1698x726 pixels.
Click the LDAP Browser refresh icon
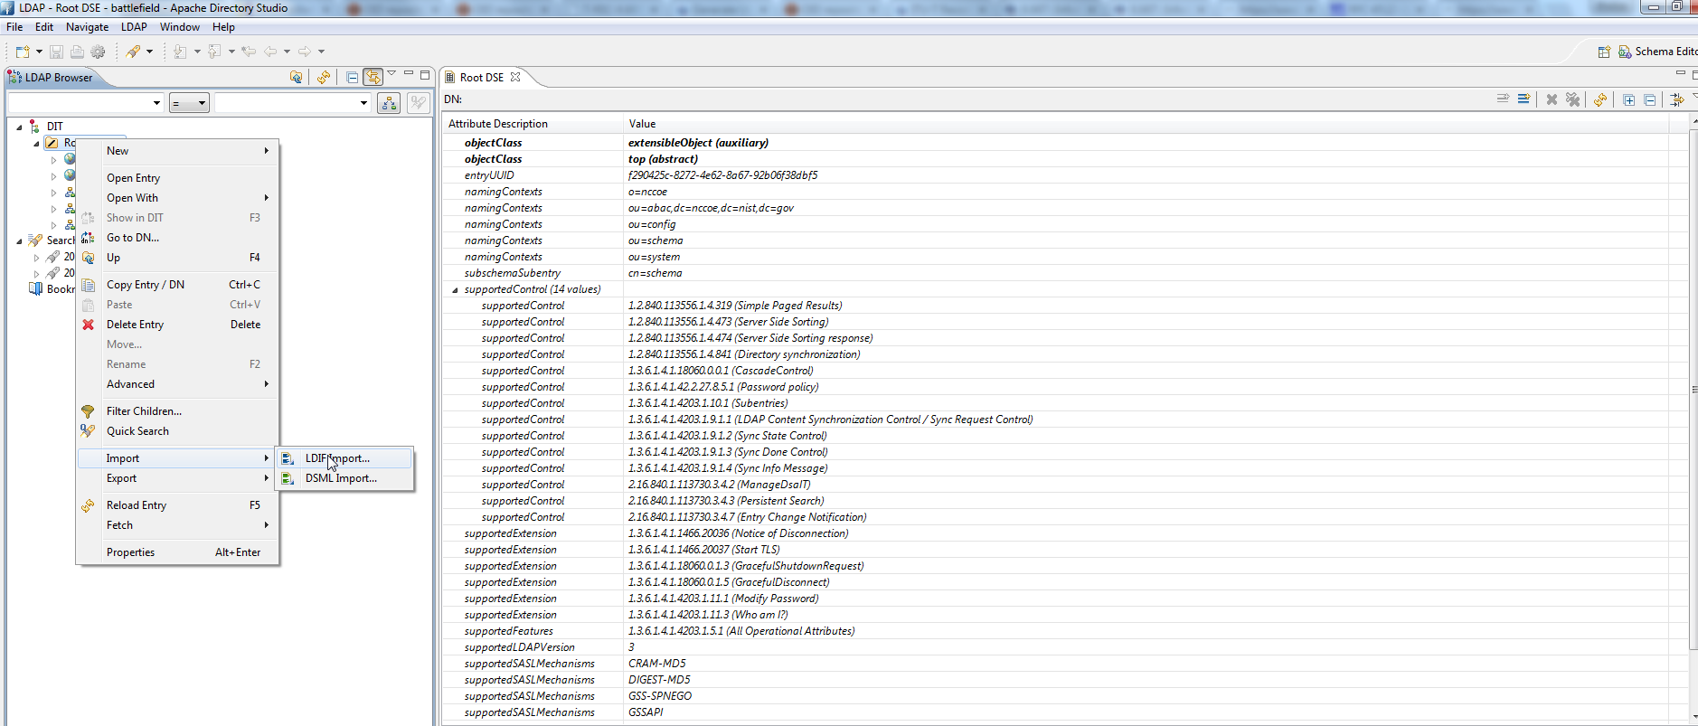point(324,78)
